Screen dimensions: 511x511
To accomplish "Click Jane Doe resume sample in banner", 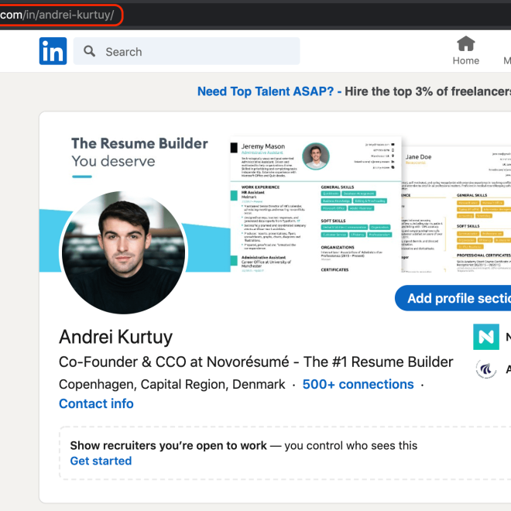I will click(x=456, y=209).
